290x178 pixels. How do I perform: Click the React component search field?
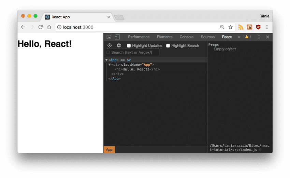132,52
